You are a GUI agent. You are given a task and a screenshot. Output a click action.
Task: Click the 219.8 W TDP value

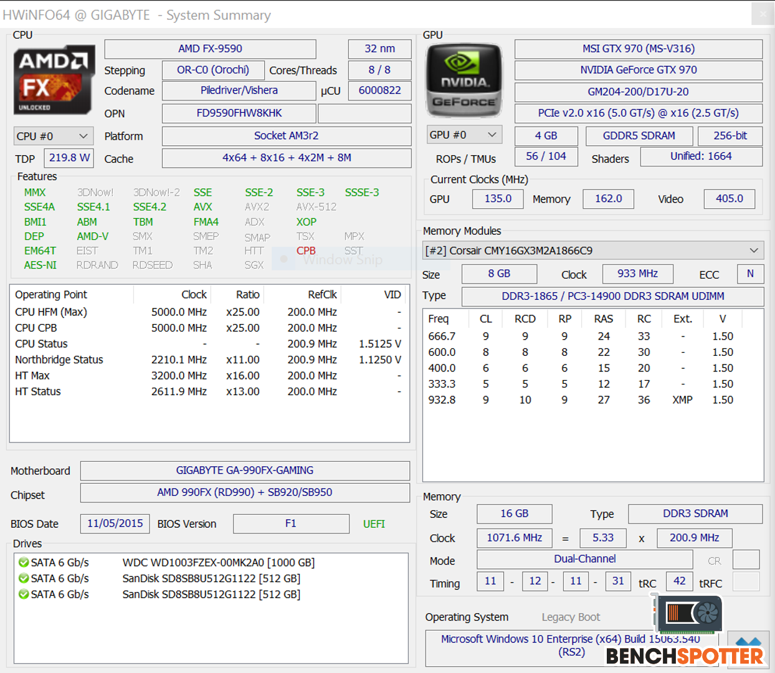point(69,158)
